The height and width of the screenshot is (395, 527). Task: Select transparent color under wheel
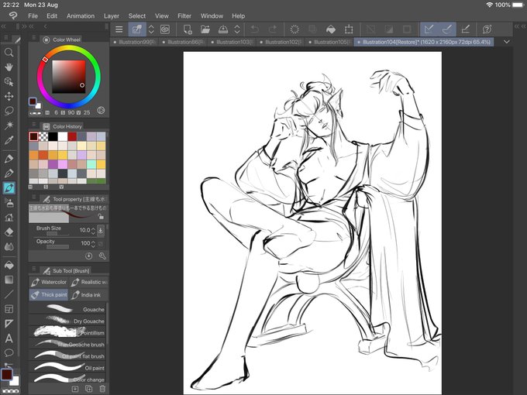click(x=36, y=113)
